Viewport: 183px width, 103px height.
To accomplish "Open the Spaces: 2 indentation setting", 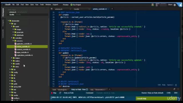I will [x=170, y=85].
